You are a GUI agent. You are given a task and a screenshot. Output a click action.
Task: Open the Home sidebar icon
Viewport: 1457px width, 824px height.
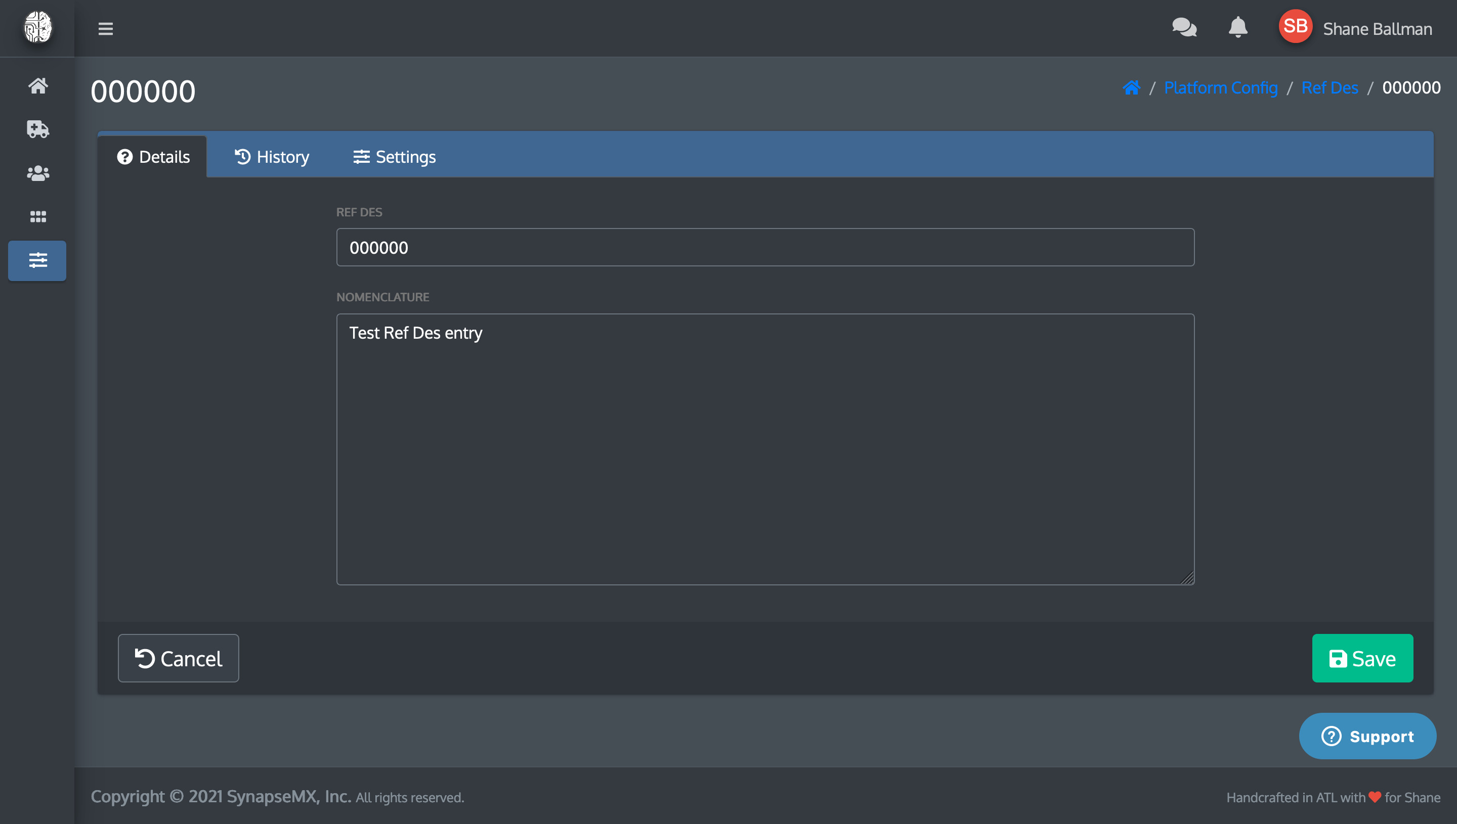tap(38, 86)
